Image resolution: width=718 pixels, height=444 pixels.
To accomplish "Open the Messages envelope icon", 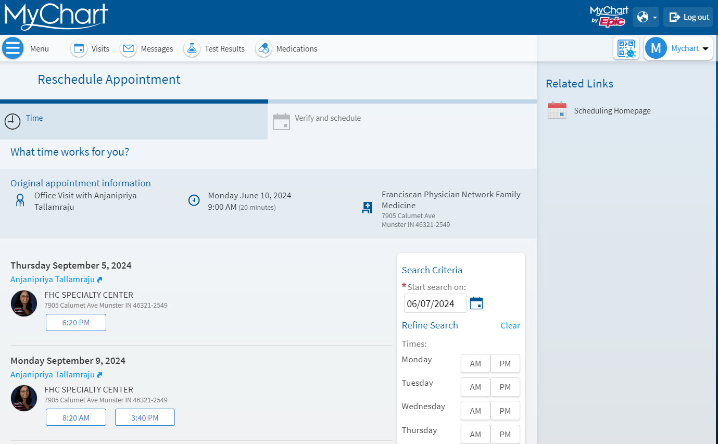I will (x=128, y=48).
